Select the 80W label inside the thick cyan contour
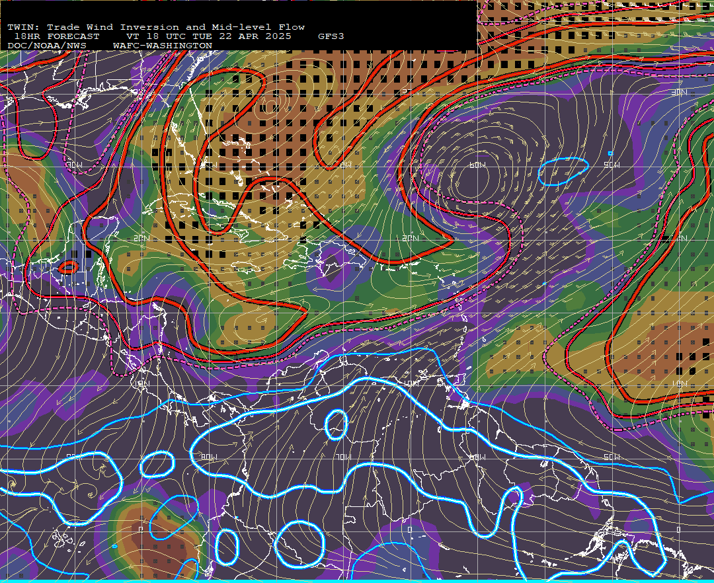 [x=208, y=457]
